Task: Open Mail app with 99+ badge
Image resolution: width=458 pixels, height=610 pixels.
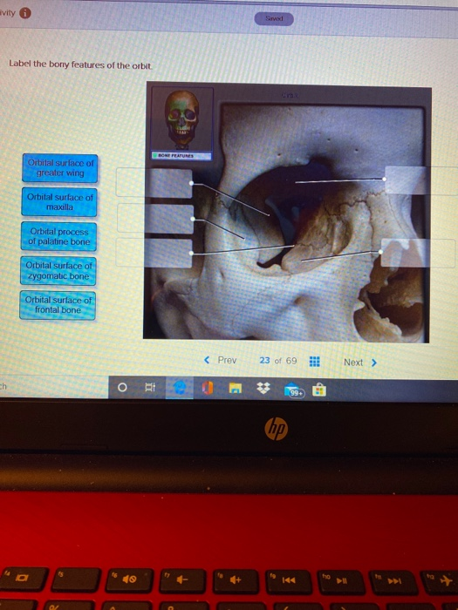Action: (294, 390)
